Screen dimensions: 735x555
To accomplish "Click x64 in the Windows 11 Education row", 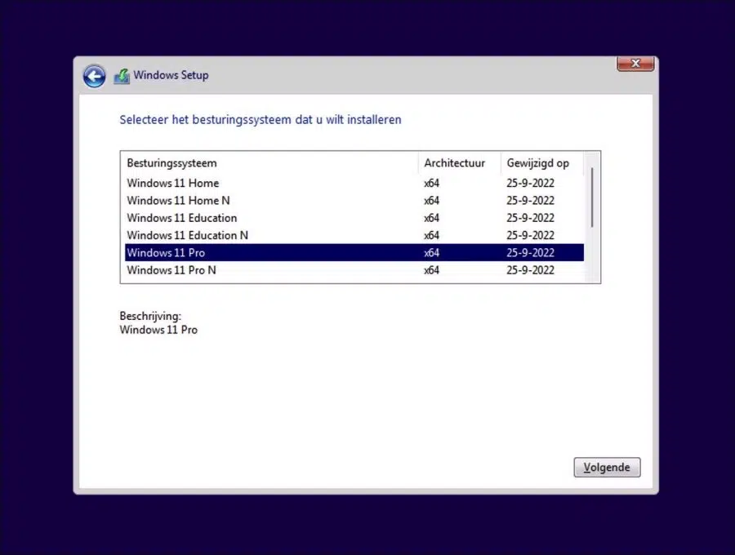I will point(432,218).
